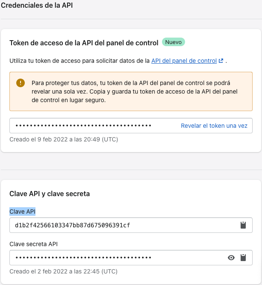Click the orange warning icon in banner
Viewport: 262px width, 285px height.
tap(21, 83)
